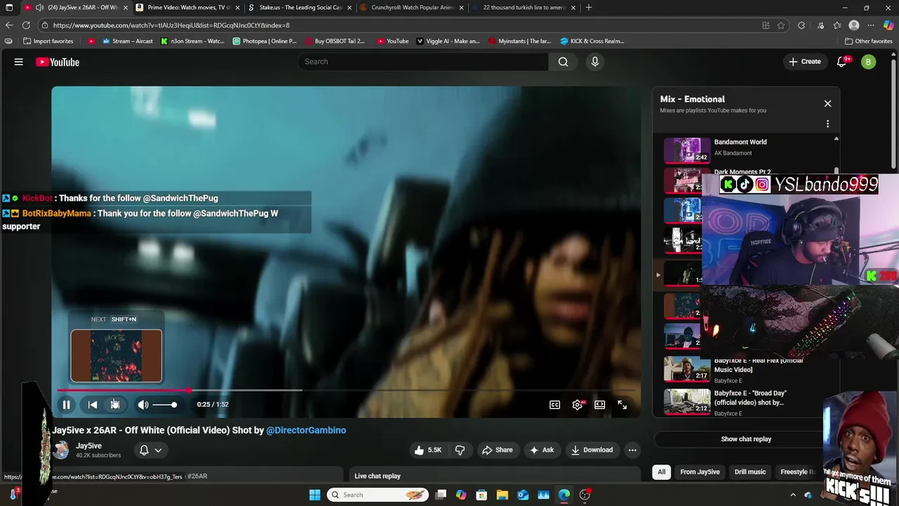The height and width of the screenshot is (506, 899).
Task: Focus the YouTube search field
Action: (x=424, y=62)
